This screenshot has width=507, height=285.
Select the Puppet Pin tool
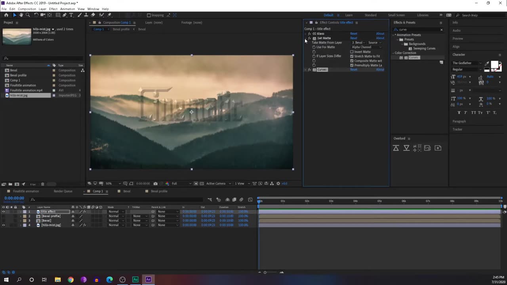click(109, 15)
